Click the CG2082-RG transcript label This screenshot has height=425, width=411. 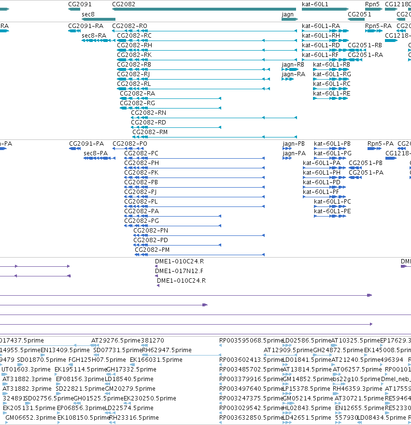(138, 103)
